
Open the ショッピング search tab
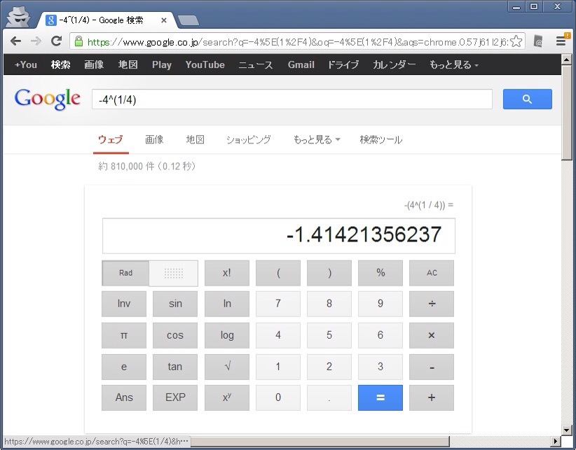pos(249,140)
